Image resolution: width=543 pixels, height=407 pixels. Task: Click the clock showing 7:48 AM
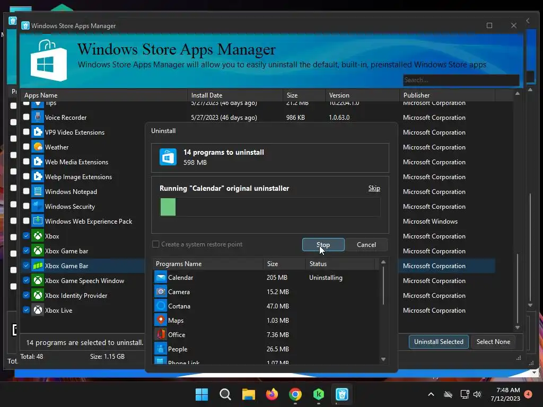507,390
